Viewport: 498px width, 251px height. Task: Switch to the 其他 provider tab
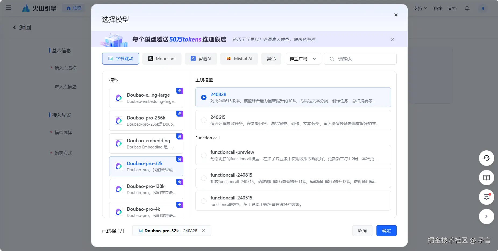(x=271, y=59)
